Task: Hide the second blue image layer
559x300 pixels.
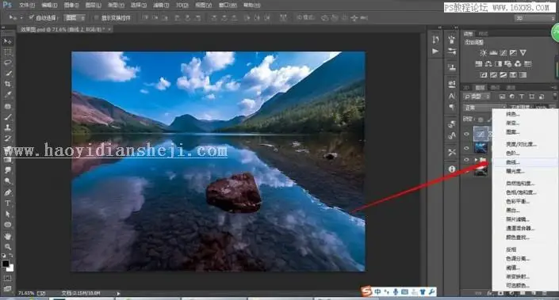Action: [466, 148]
